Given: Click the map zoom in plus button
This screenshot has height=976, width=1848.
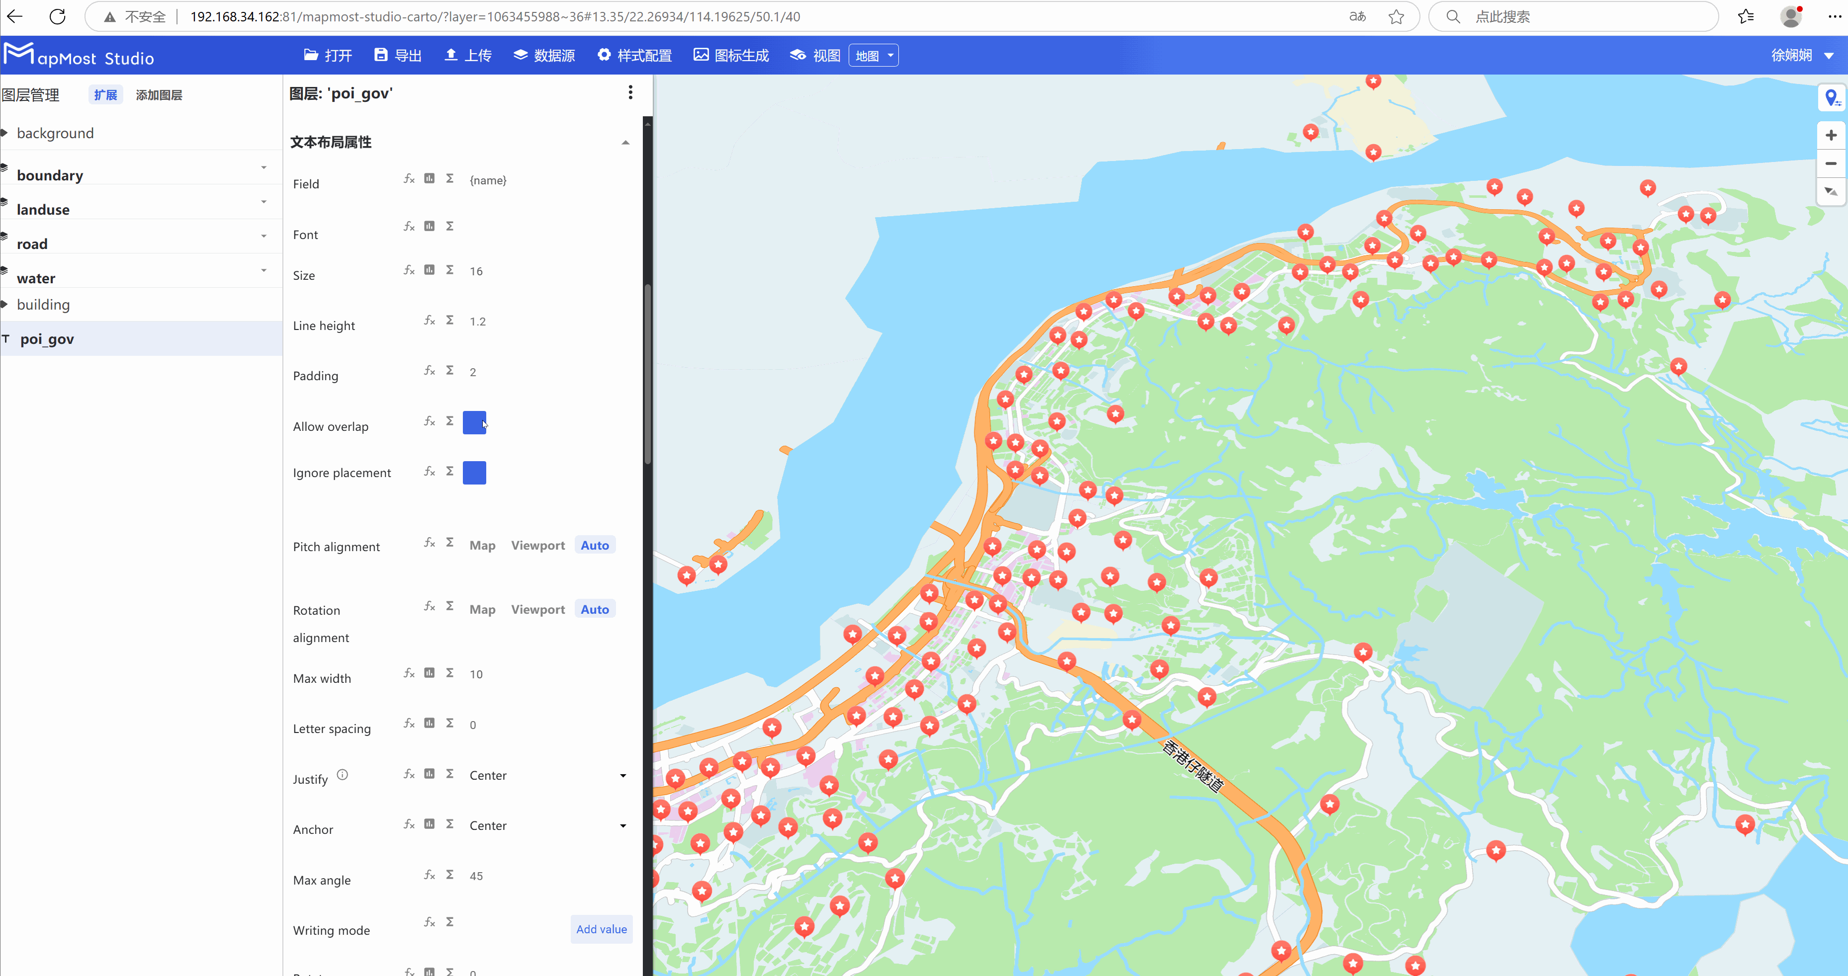Looking at the screenshot, I should pos(1831,136).
